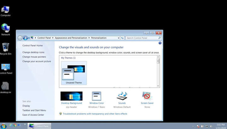Click the address bar Refresh button
Image resolution: width=227 pixels, height=129 pixels.
tap(122, 38)
